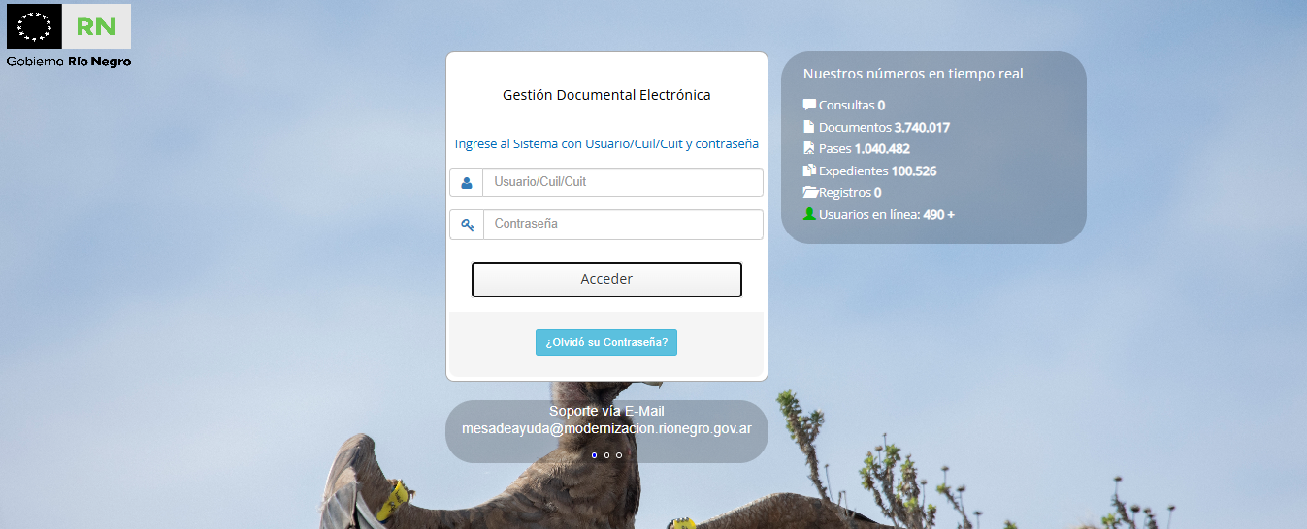The width and height of the screenshot is (1307, 529).
Task: Click the Pases document icon
Action: click(x=809, y=148)
